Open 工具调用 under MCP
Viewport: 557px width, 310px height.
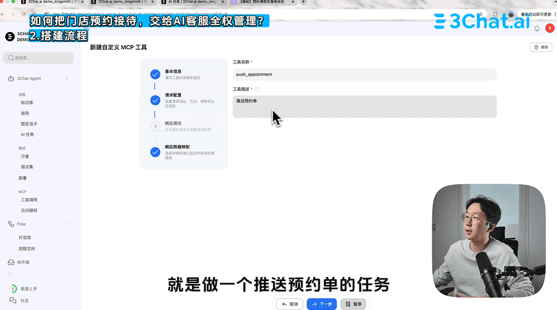[x=29, y=200]
